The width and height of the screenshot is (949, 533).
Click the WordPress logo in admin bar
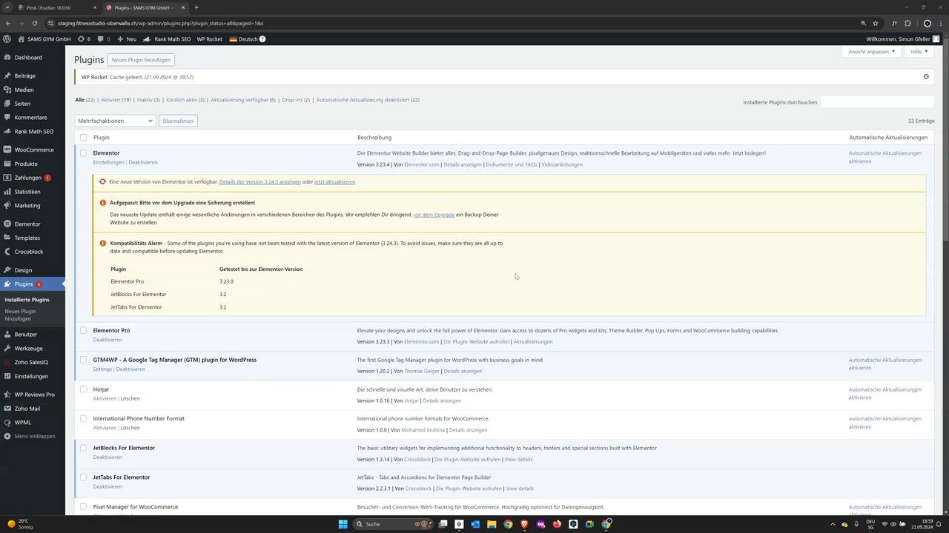tap(7, 39)
